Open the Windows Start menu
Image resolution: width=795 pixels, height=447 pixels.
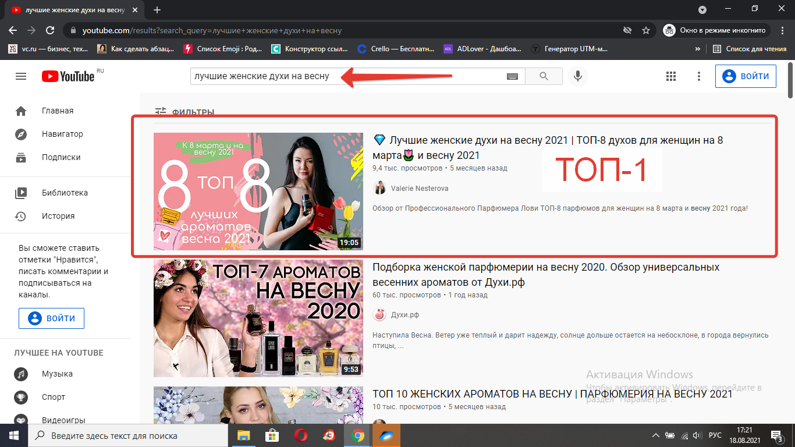14,435
